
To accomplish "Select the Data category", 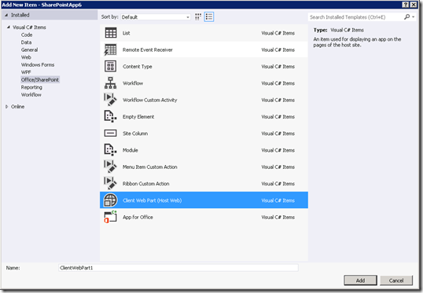I will [x=26, y=42].
